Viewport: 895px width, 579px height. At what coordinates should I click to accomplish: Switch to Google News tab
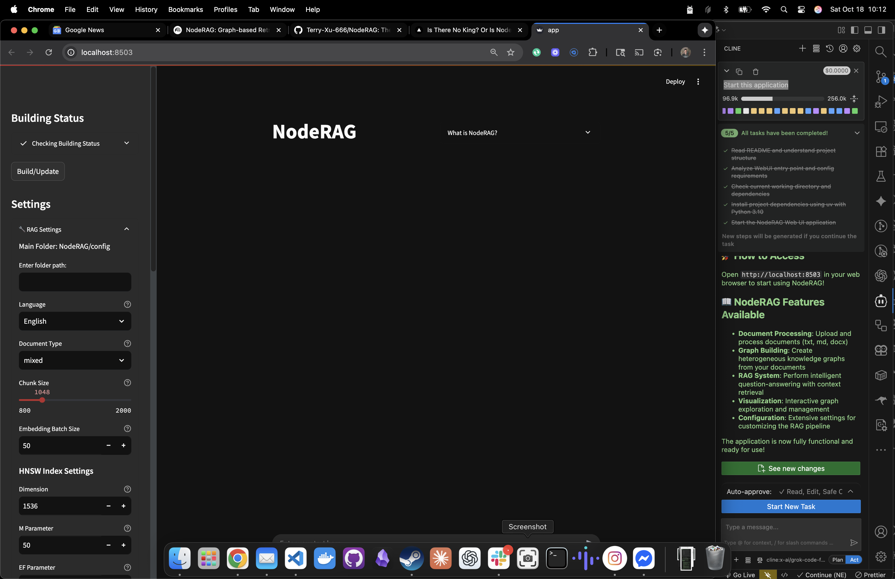coord(84,30)
